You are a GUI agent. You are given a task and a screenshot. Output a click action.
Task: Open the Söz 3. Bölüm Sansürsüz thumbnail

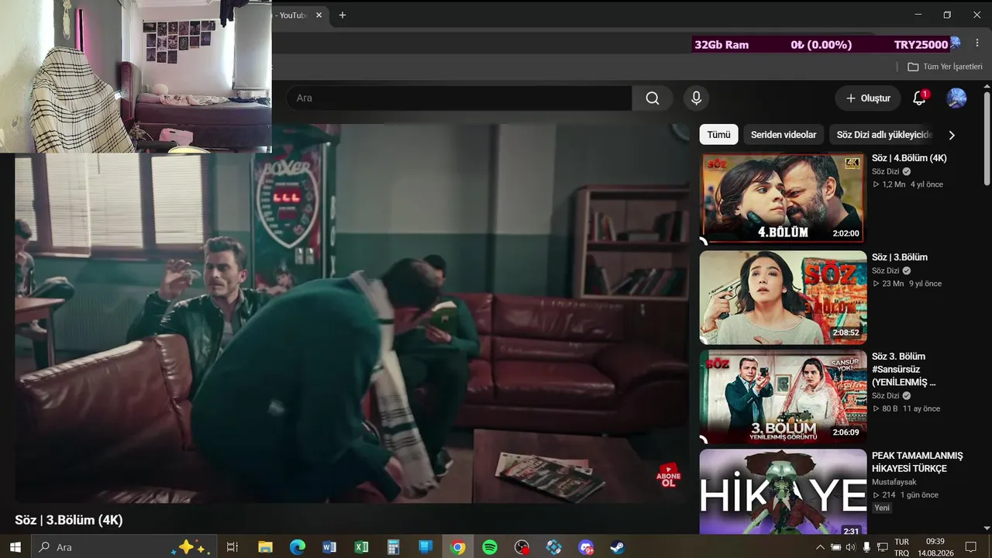click(783, 396)
